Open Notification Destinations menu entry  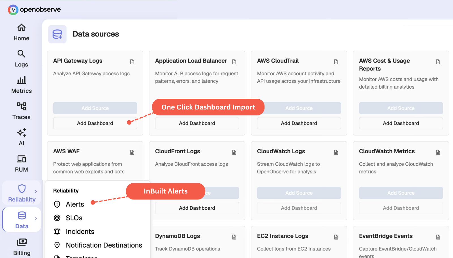tap(98, 245)
